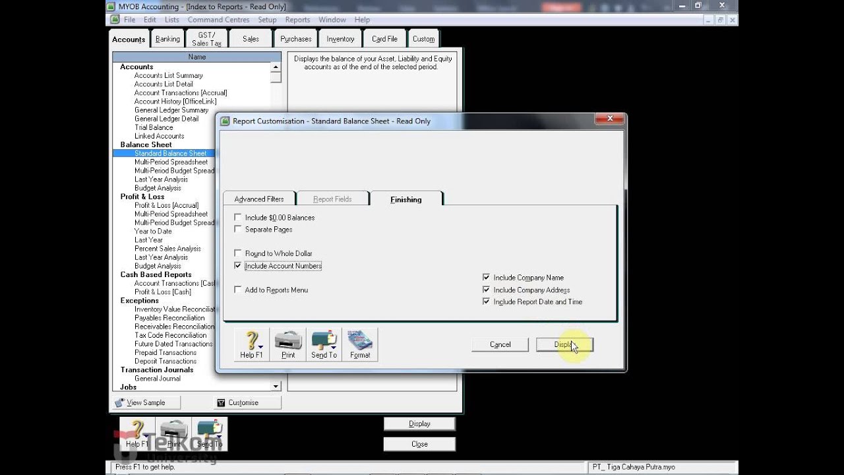Click the report list scroll up arrow
This screenshot has height=475, width=844.
click(276, 67)
